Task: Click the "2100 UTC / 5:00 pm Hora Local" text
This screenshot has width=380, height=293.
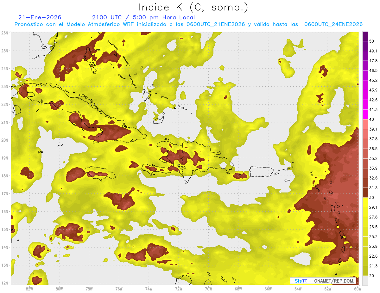Action: 143,17
